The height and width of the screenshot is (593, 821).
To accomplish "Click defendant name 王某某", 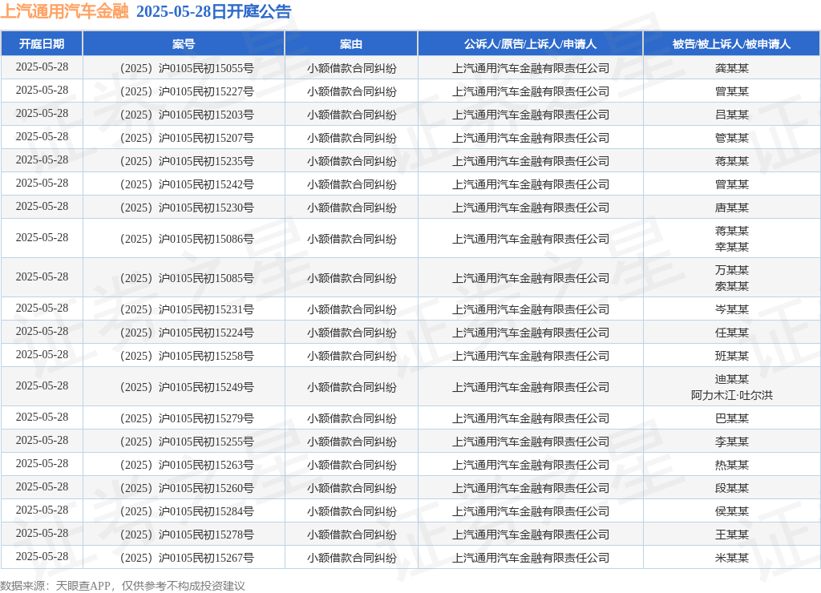I will coord(731,535).
